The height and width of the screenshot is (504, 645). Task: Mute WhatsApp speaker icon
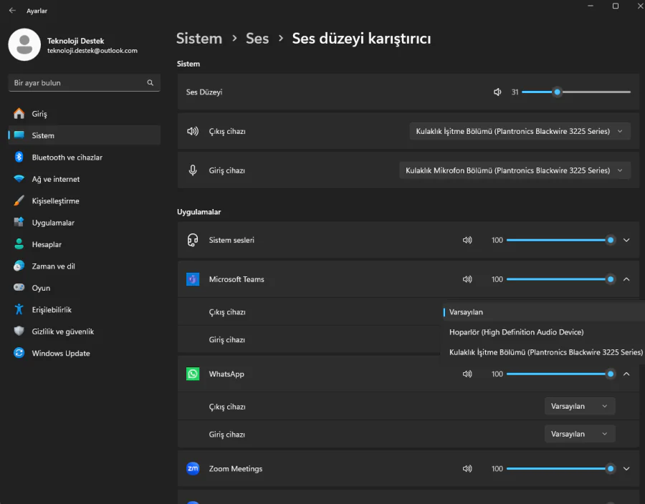(x=467, y=374)
